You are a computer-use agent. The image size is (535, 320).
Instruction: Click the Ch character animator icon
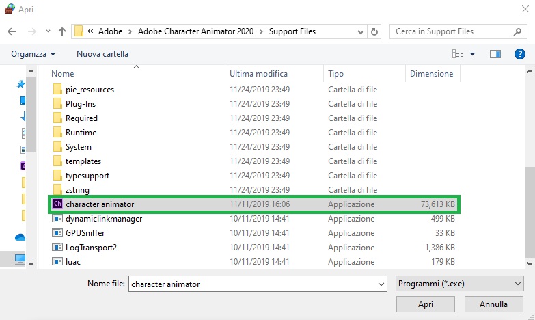point(57,204)
